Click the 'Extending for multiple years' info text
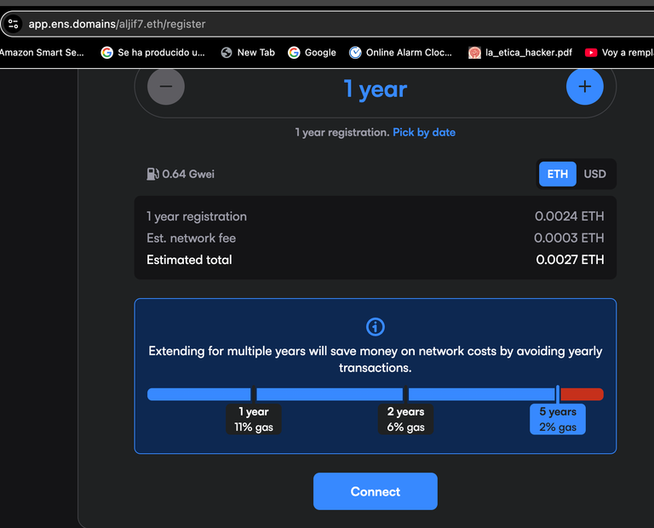Screen dimensions: 654x528 click(x=376, y=359)
